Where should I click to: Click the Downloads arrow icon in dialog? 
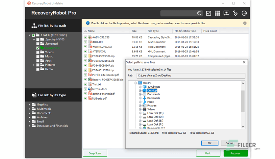[144, 98]
